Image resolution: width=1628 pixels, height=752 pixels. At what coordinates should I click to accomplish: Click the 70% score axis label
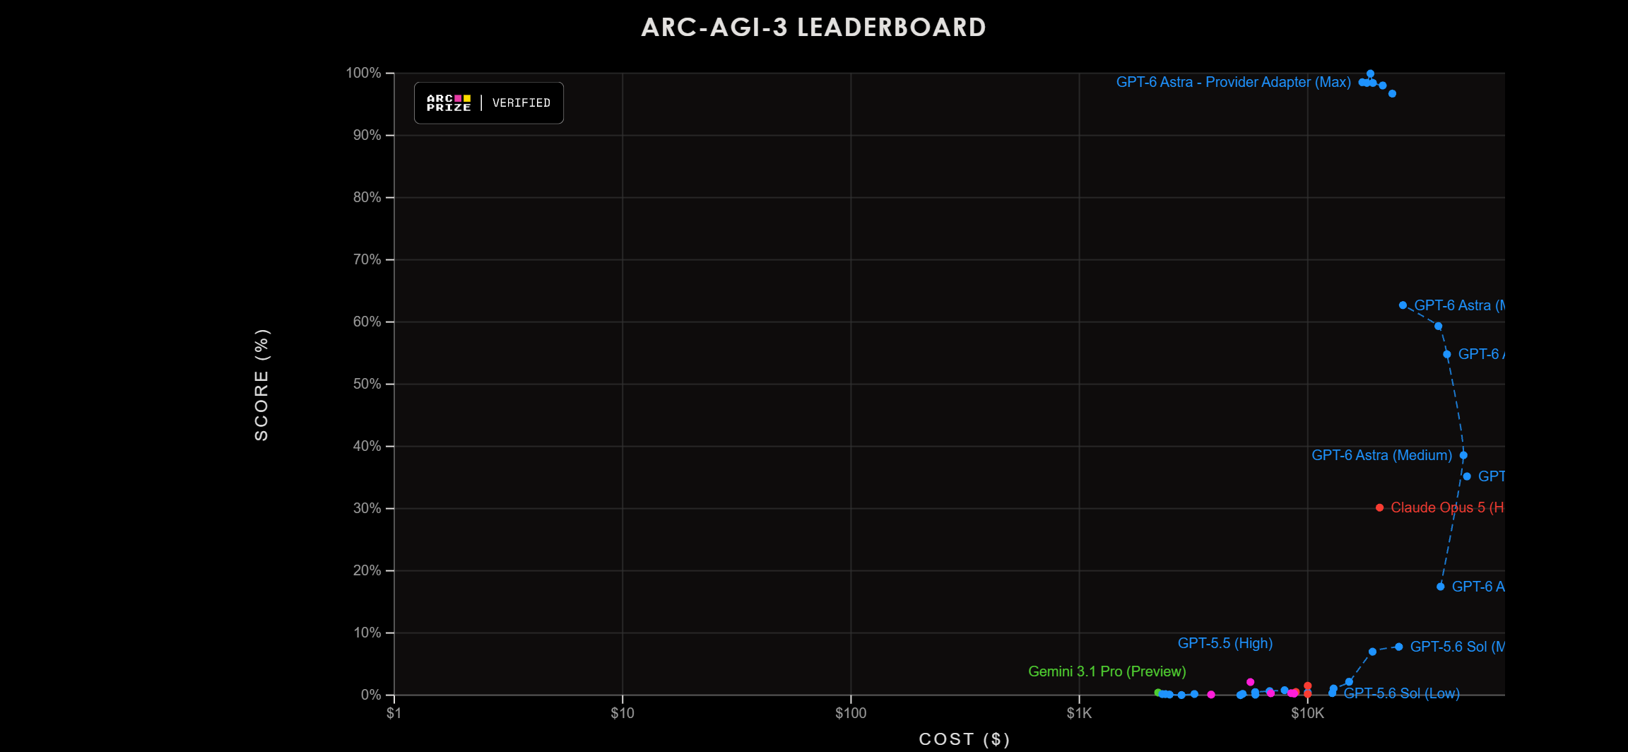click(367, 259)
